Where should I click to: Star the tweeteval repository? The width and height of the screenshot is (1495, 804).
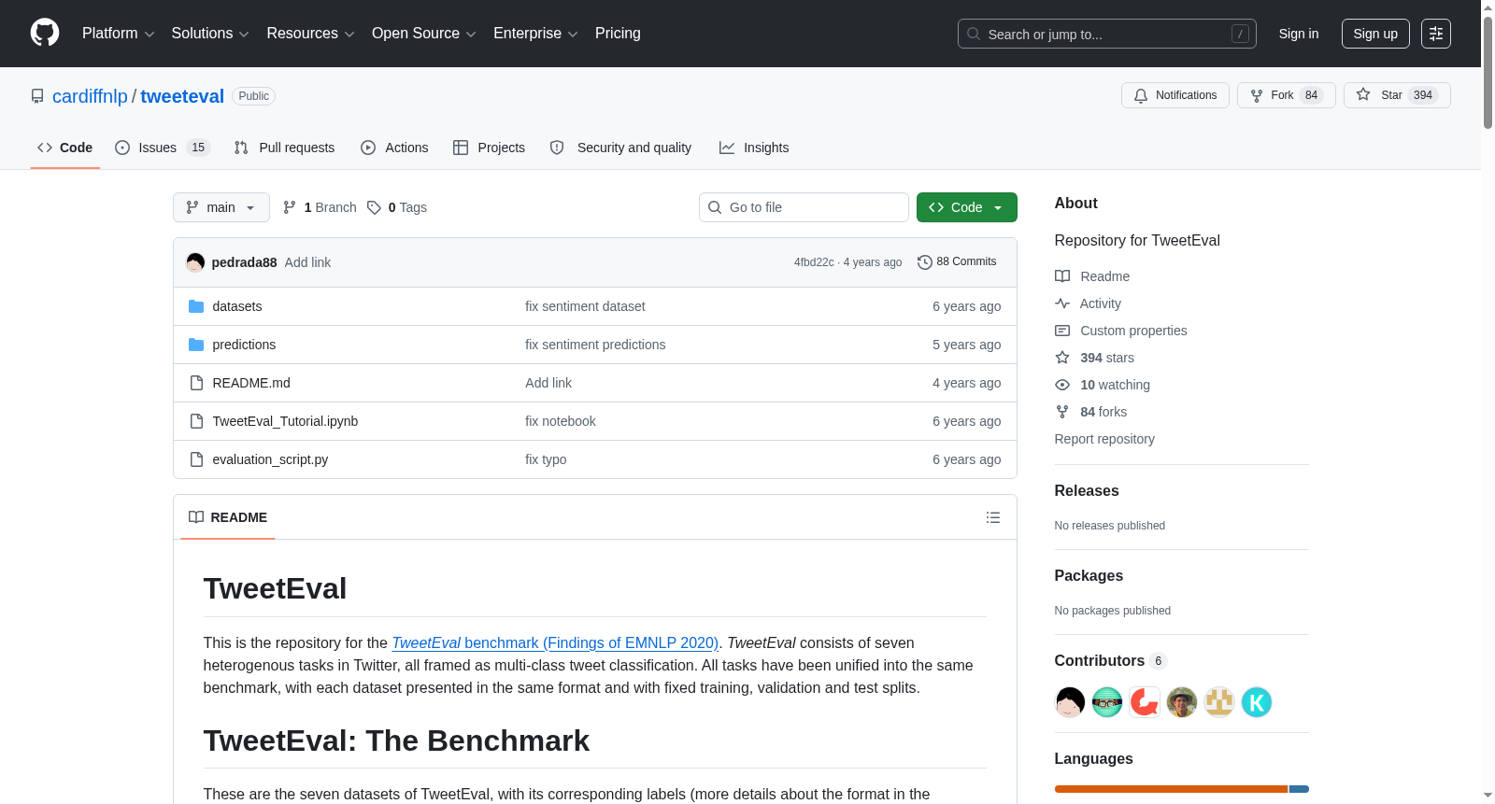tap(1397, 95)
